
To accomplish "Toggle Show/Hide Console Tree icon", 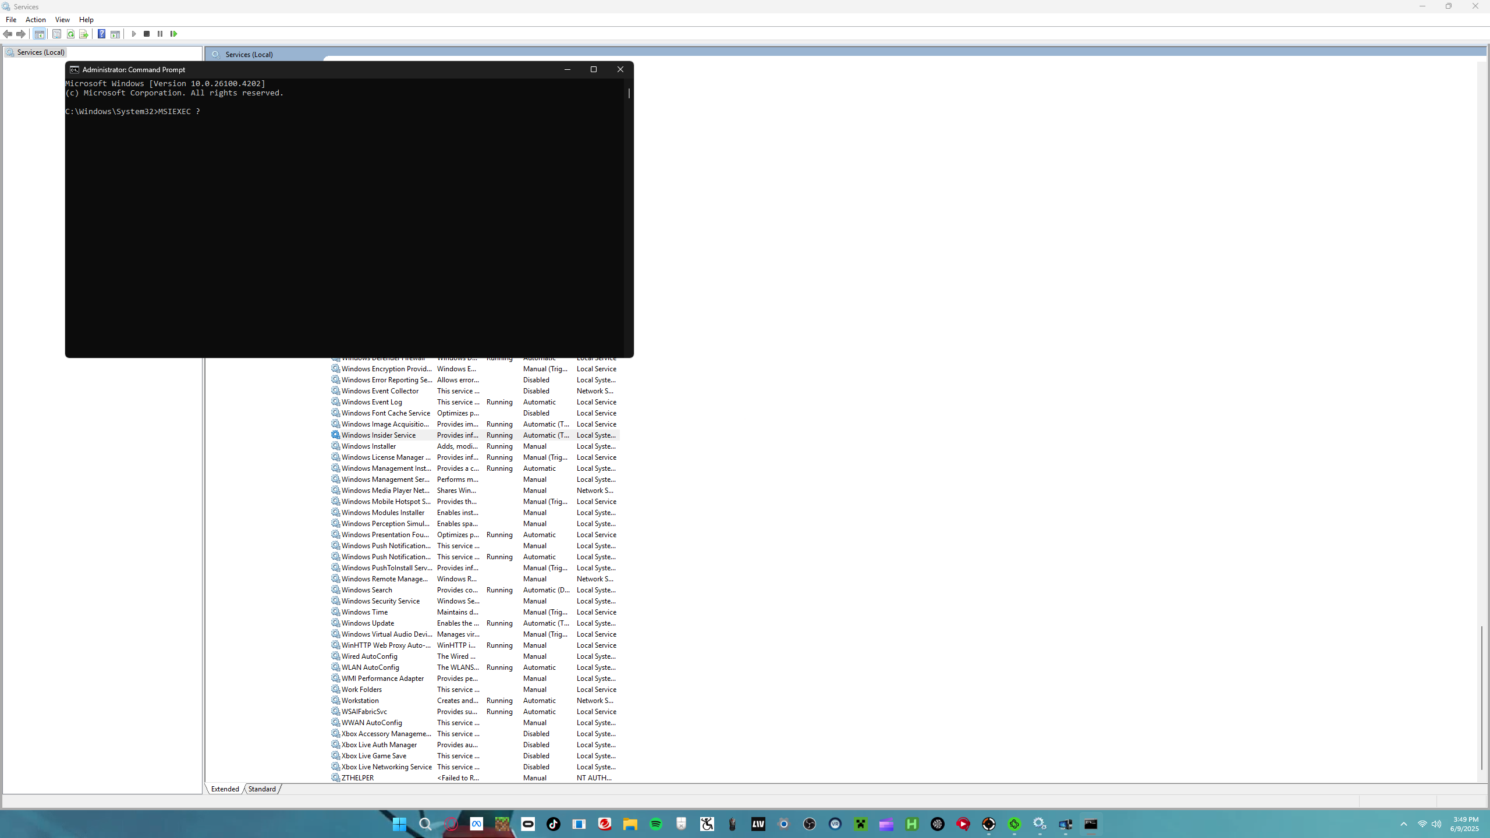I will point(39,34).
